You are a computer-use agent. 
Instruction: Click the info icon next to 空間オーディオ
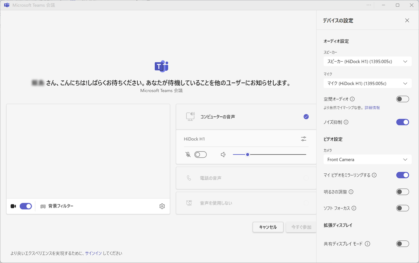[352, 99]
